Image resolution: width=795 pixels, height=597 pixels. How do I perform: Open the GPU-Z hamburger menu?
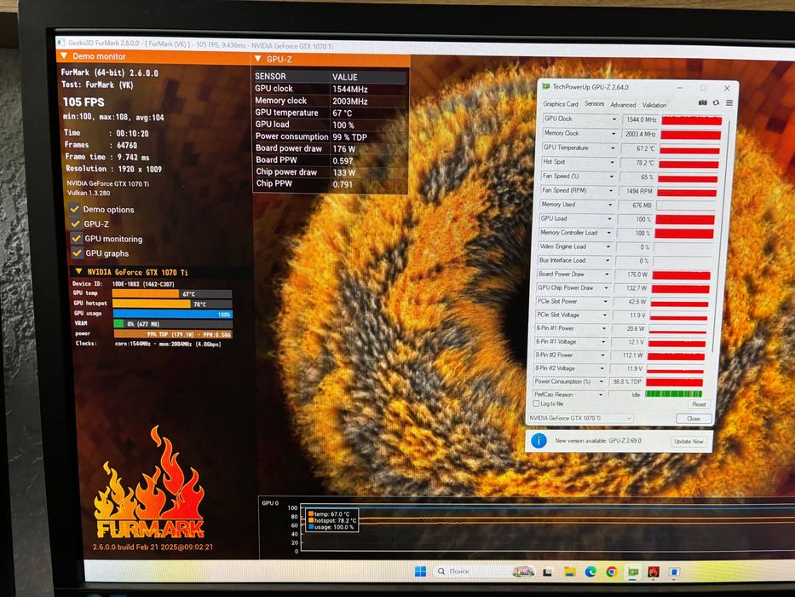point(729,103)
